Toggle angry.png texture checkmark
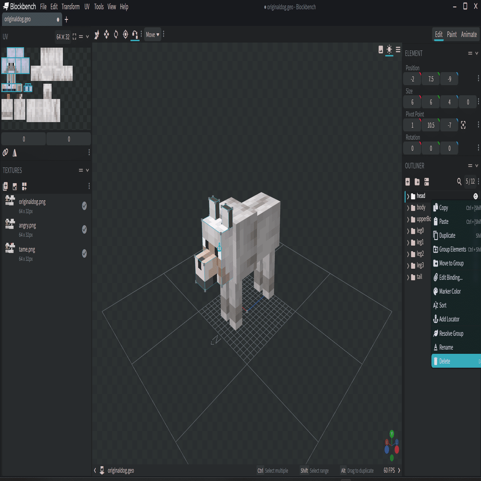The image size is (481, 481). click(84, 229)
